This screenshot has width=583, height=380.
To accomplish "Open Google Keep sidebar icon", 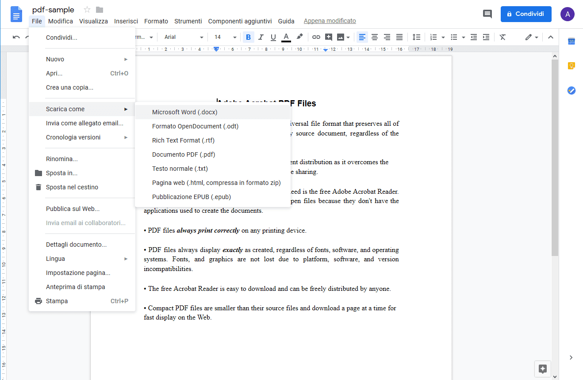I will tap(571, 66).
